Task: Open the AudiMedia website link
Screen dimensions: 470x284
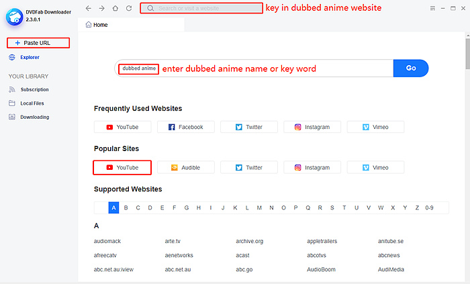Action: point(391,269)
